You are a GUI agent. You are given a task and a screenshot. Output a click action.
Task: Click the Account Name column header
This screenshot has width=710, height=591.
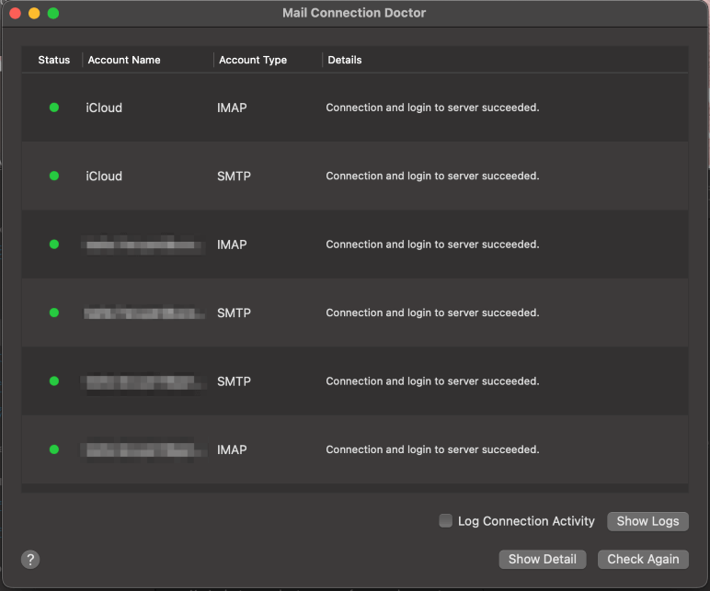[x=124, y=60]
